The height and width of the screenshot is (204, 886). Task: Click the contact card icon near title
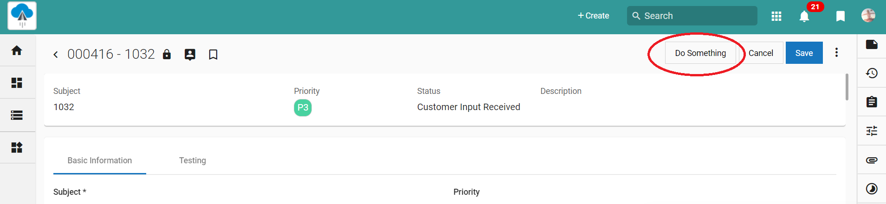pos(190,54)
